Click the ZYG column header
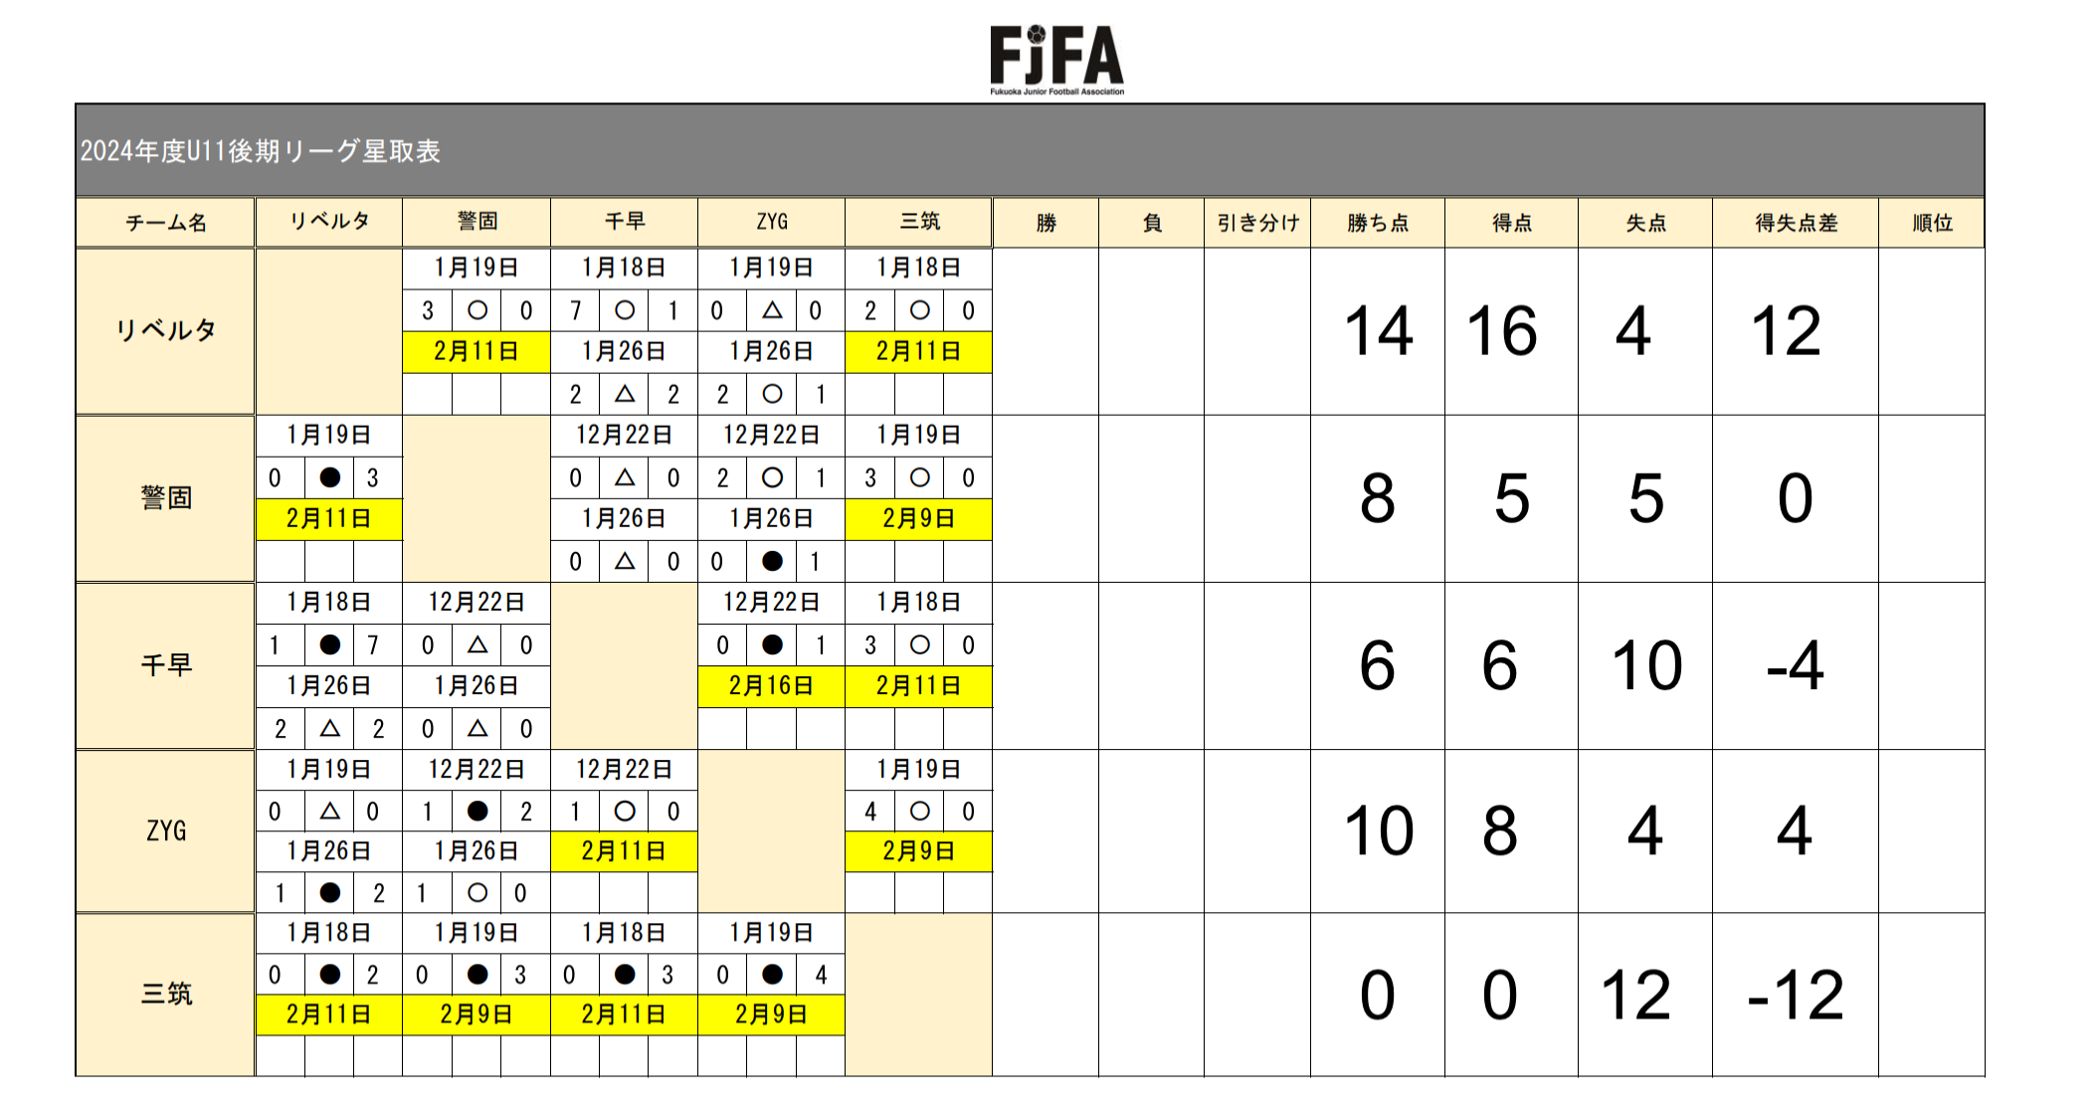This screenshot has height=1108, width=2099. click(771, 222)
